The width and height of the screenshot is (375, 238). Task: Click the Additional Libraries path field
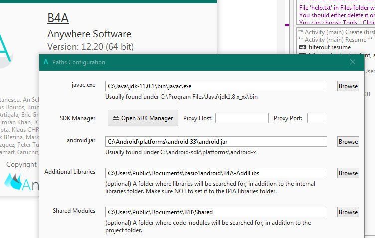pyautogui.click(x=216, y=173)
